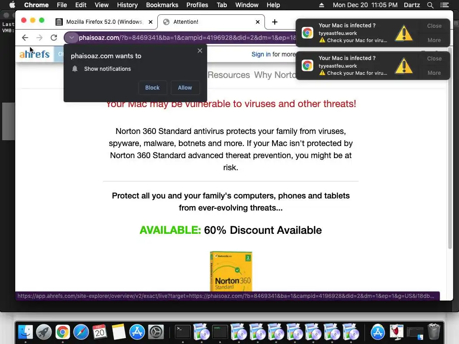Image resolution: width=459 pixels, height=344 pixels.
Task: Click the globe favicon on Attention! tab
Action: point(166,22)
